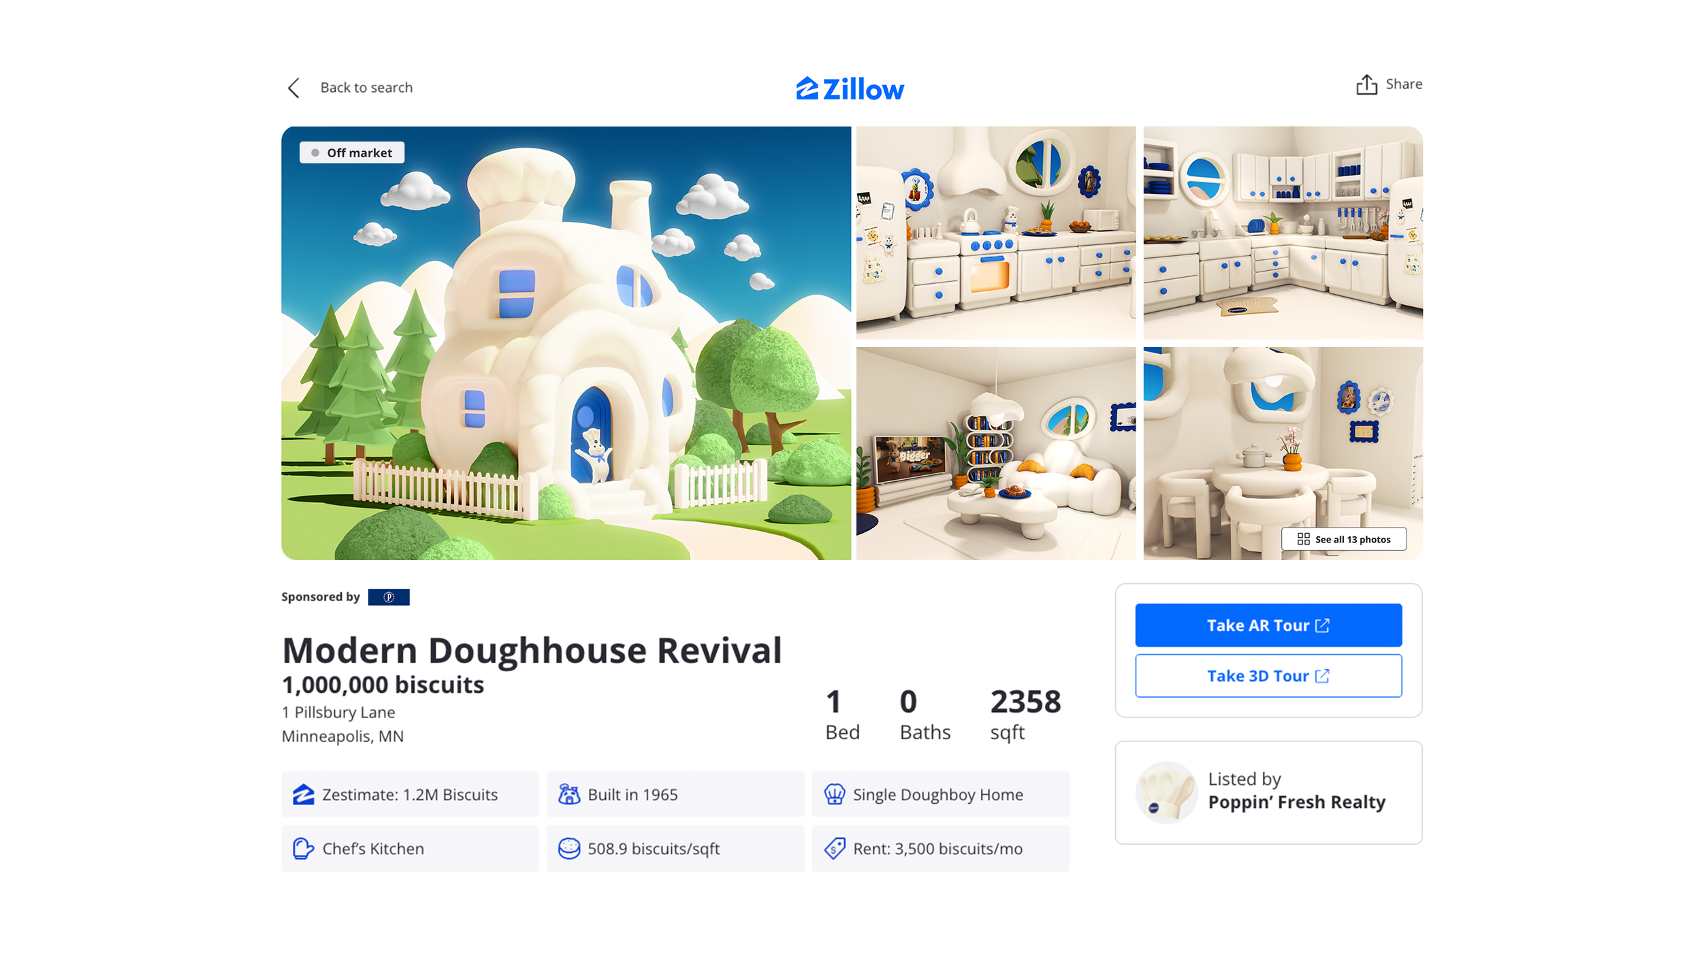
Task: Open See all 13 photos
Action: click(1344, 539)
